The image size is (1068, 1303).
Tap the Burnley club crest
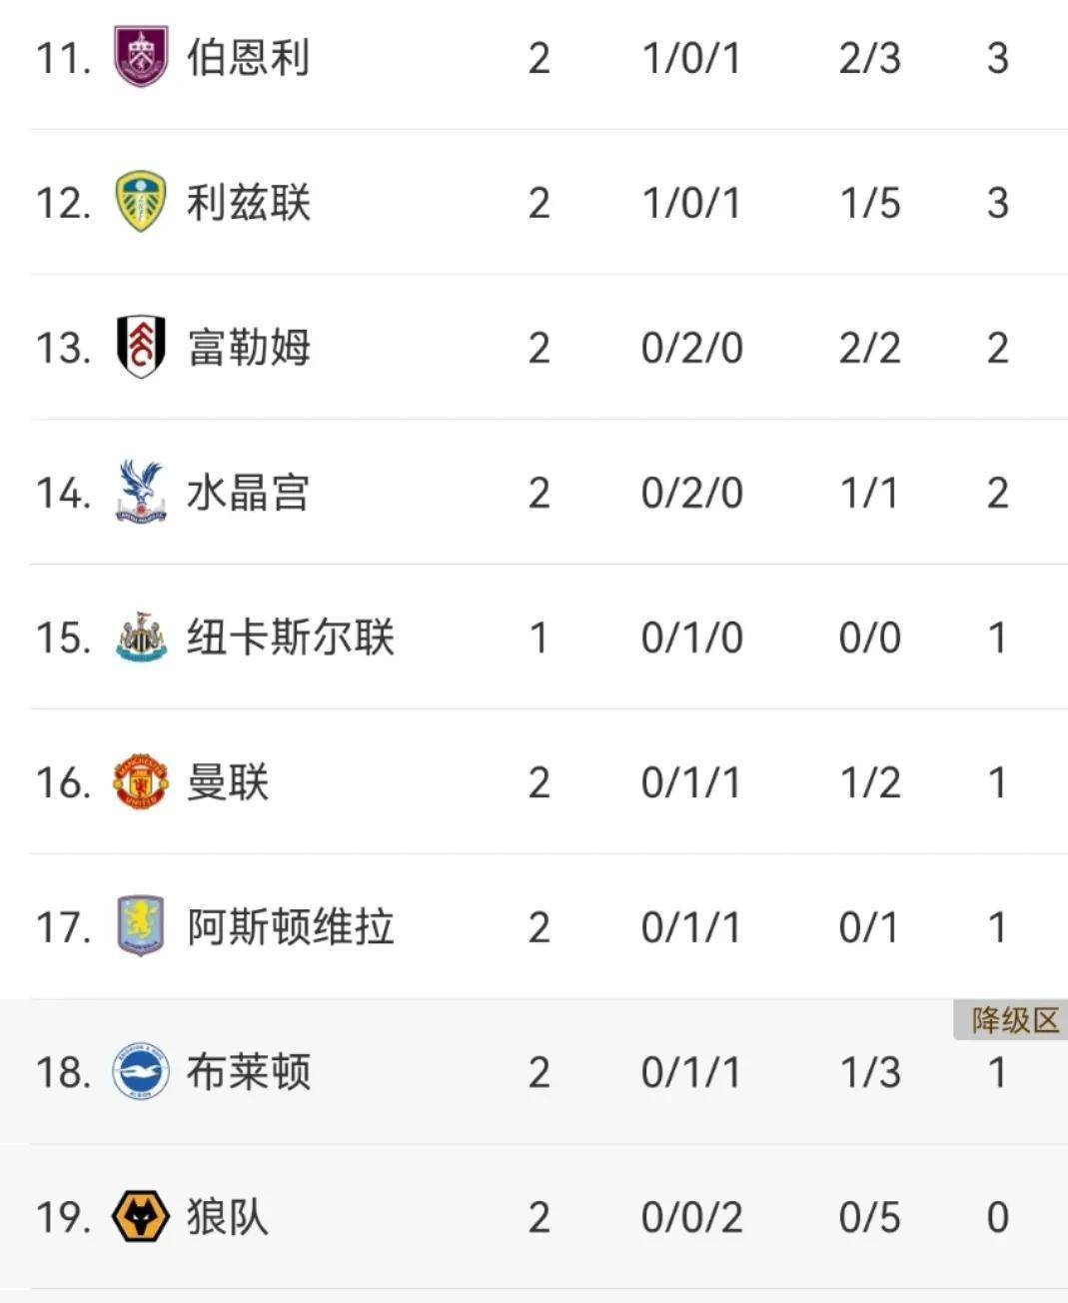141,57
